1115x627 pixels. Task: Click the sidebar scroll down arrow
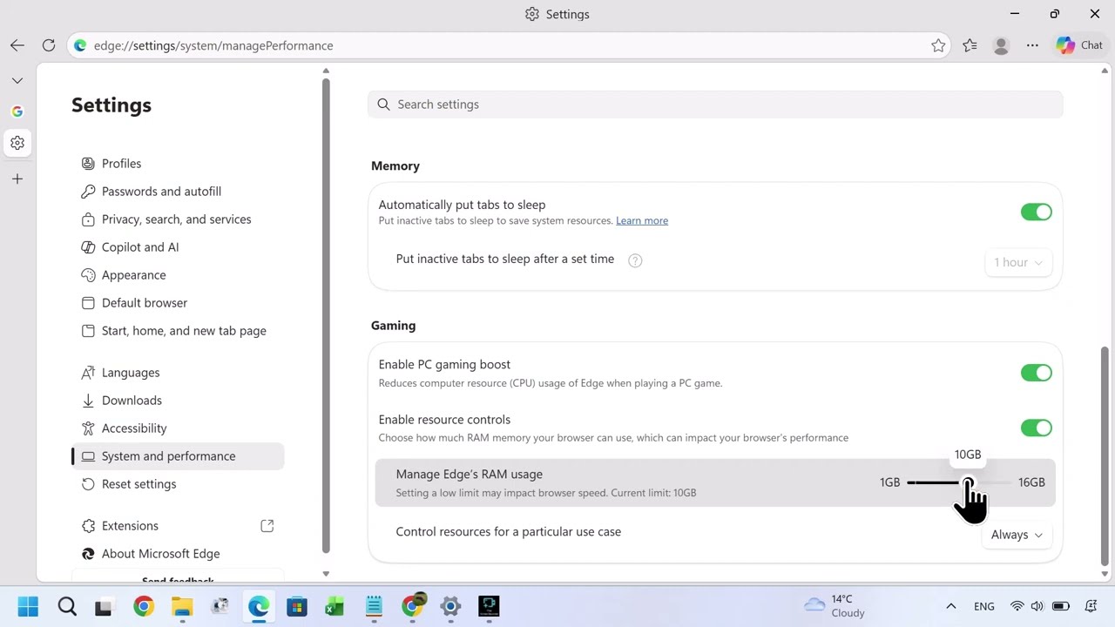[326, 574]
